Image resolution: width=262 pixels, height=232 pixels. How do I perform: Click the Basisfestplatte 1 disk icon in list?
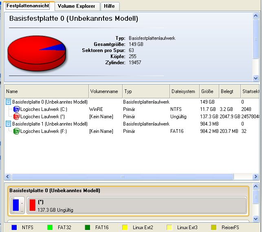(9, 124)
